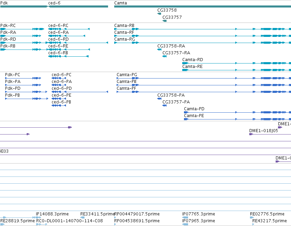Screen dimensions: 291x226
Task: Select transcript CG33758-RA
Action: click(171, 46)
